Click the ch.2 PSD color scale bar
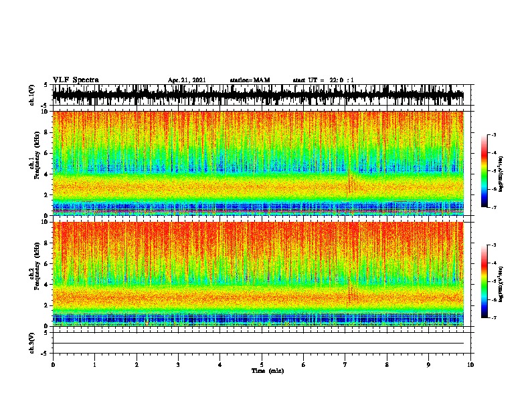The height and width of the screenshot is (409, 530). click(484, 281)
